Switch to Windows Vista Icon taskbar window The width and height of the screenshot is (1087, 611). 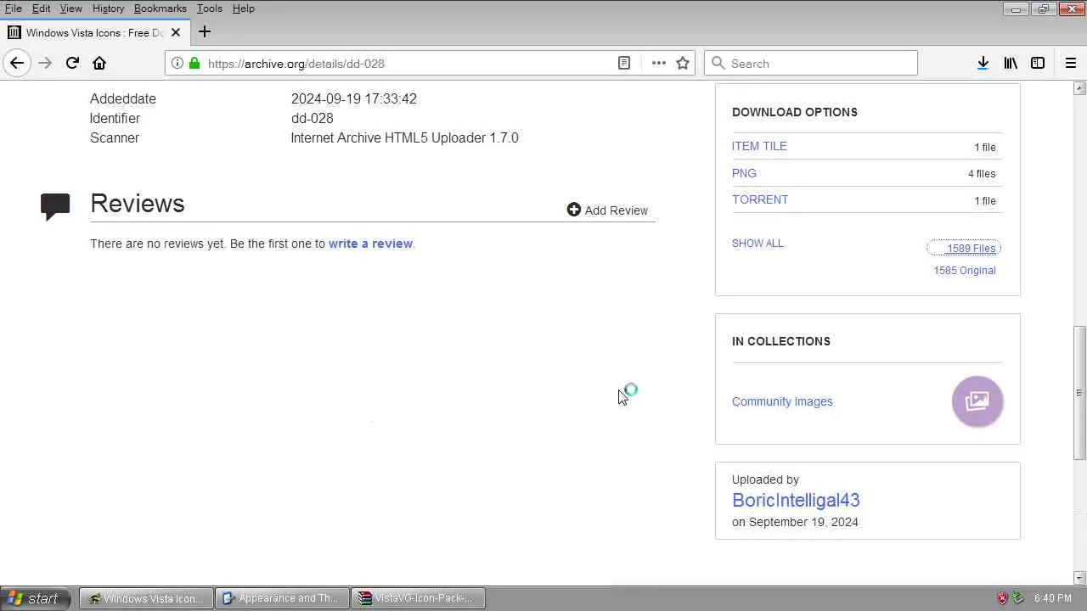[x=146, y=598]
